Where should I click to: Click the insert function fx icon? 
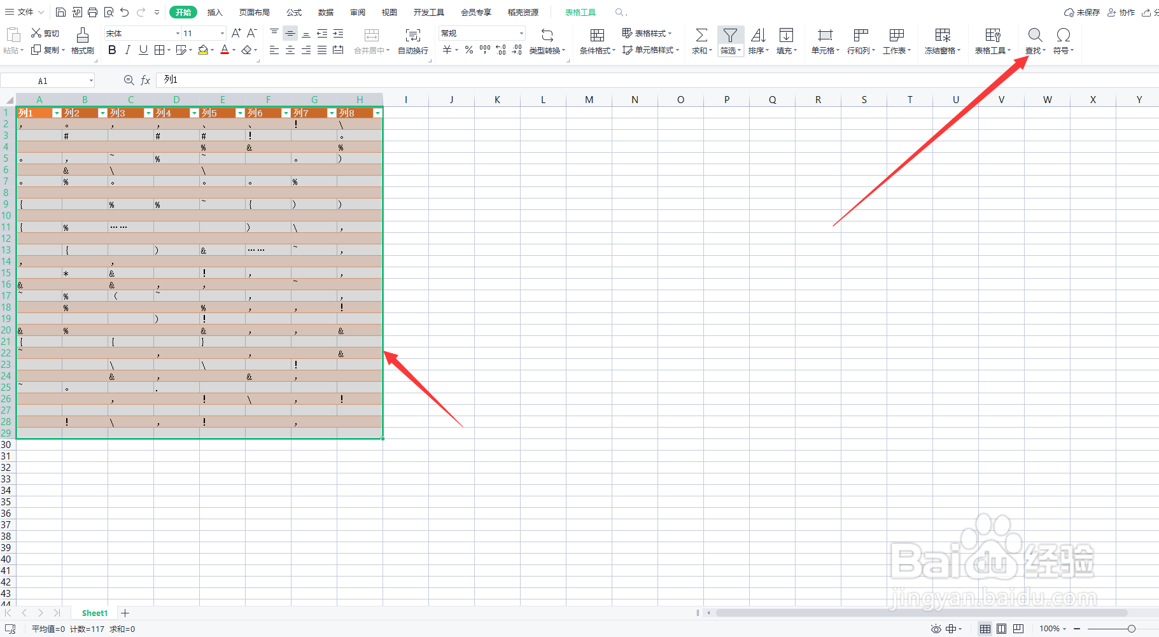click(145, 80)
